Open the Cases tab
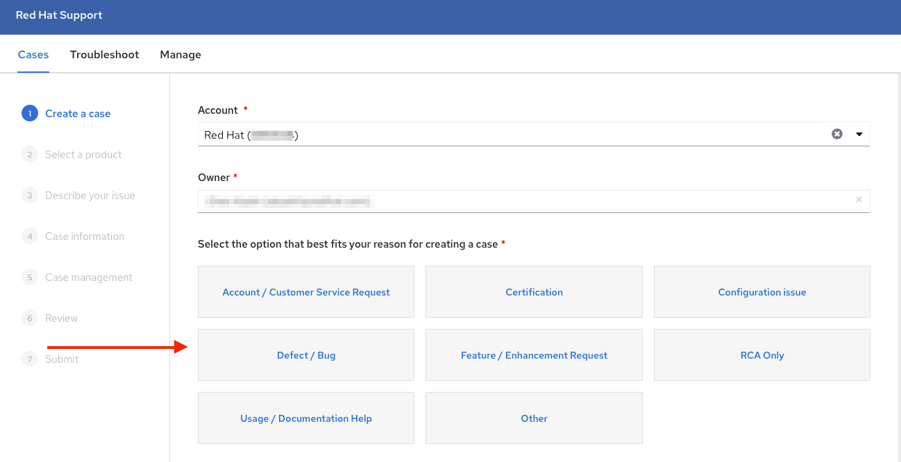 coord(33,55)
